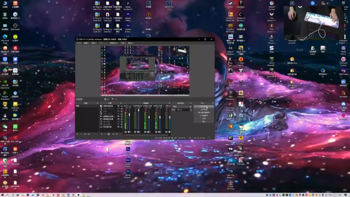Click the recording button in Controls panel
Screen dimensions: 350x197
pos(204,109)
